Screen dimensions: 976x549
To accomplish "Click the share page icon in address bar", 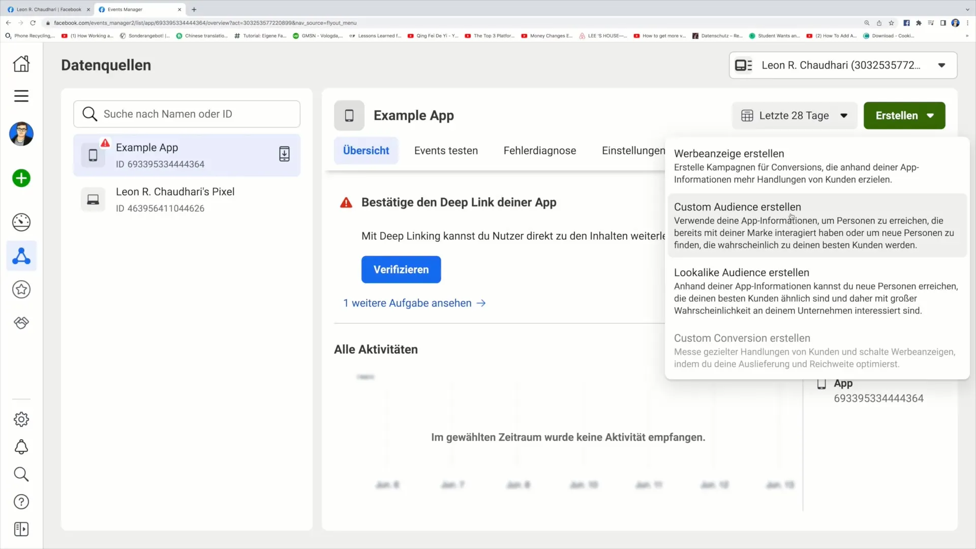I will pyautogui.click(x=879, y=23).
